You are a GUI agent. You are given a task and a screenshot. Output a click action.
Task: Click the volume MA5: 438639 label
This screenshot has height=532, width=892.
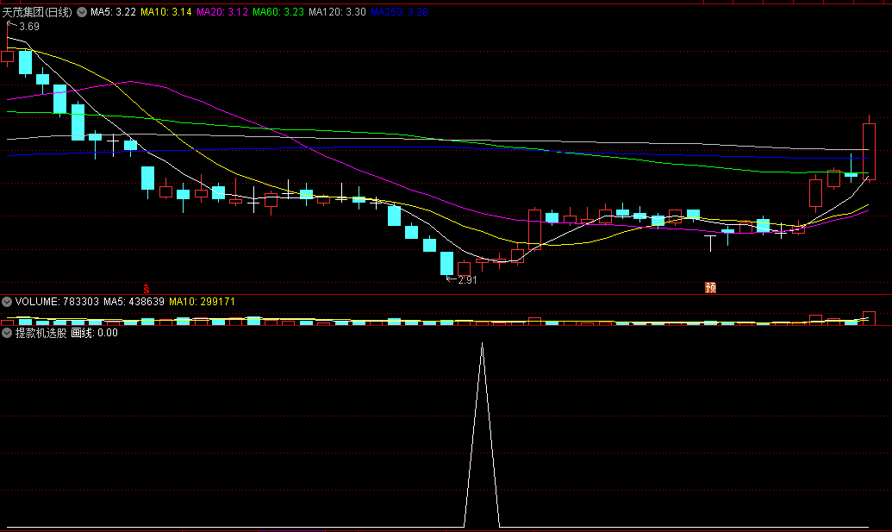[134, 302]
